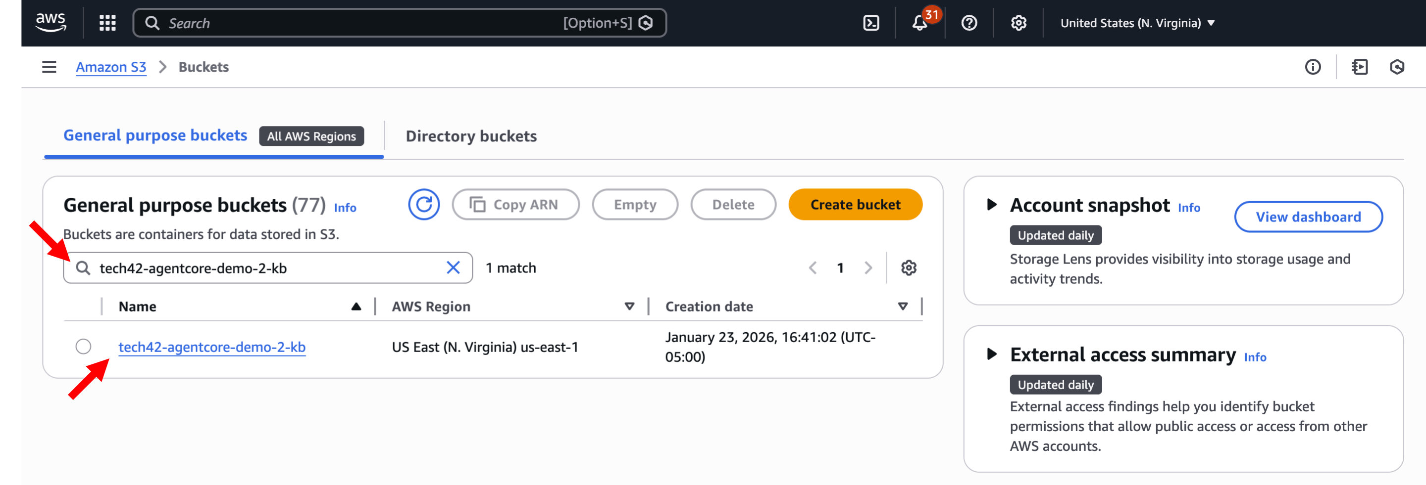Open console settings gear in top bar
Screen dimensions: 1426x485
(x=1018, y=23)
